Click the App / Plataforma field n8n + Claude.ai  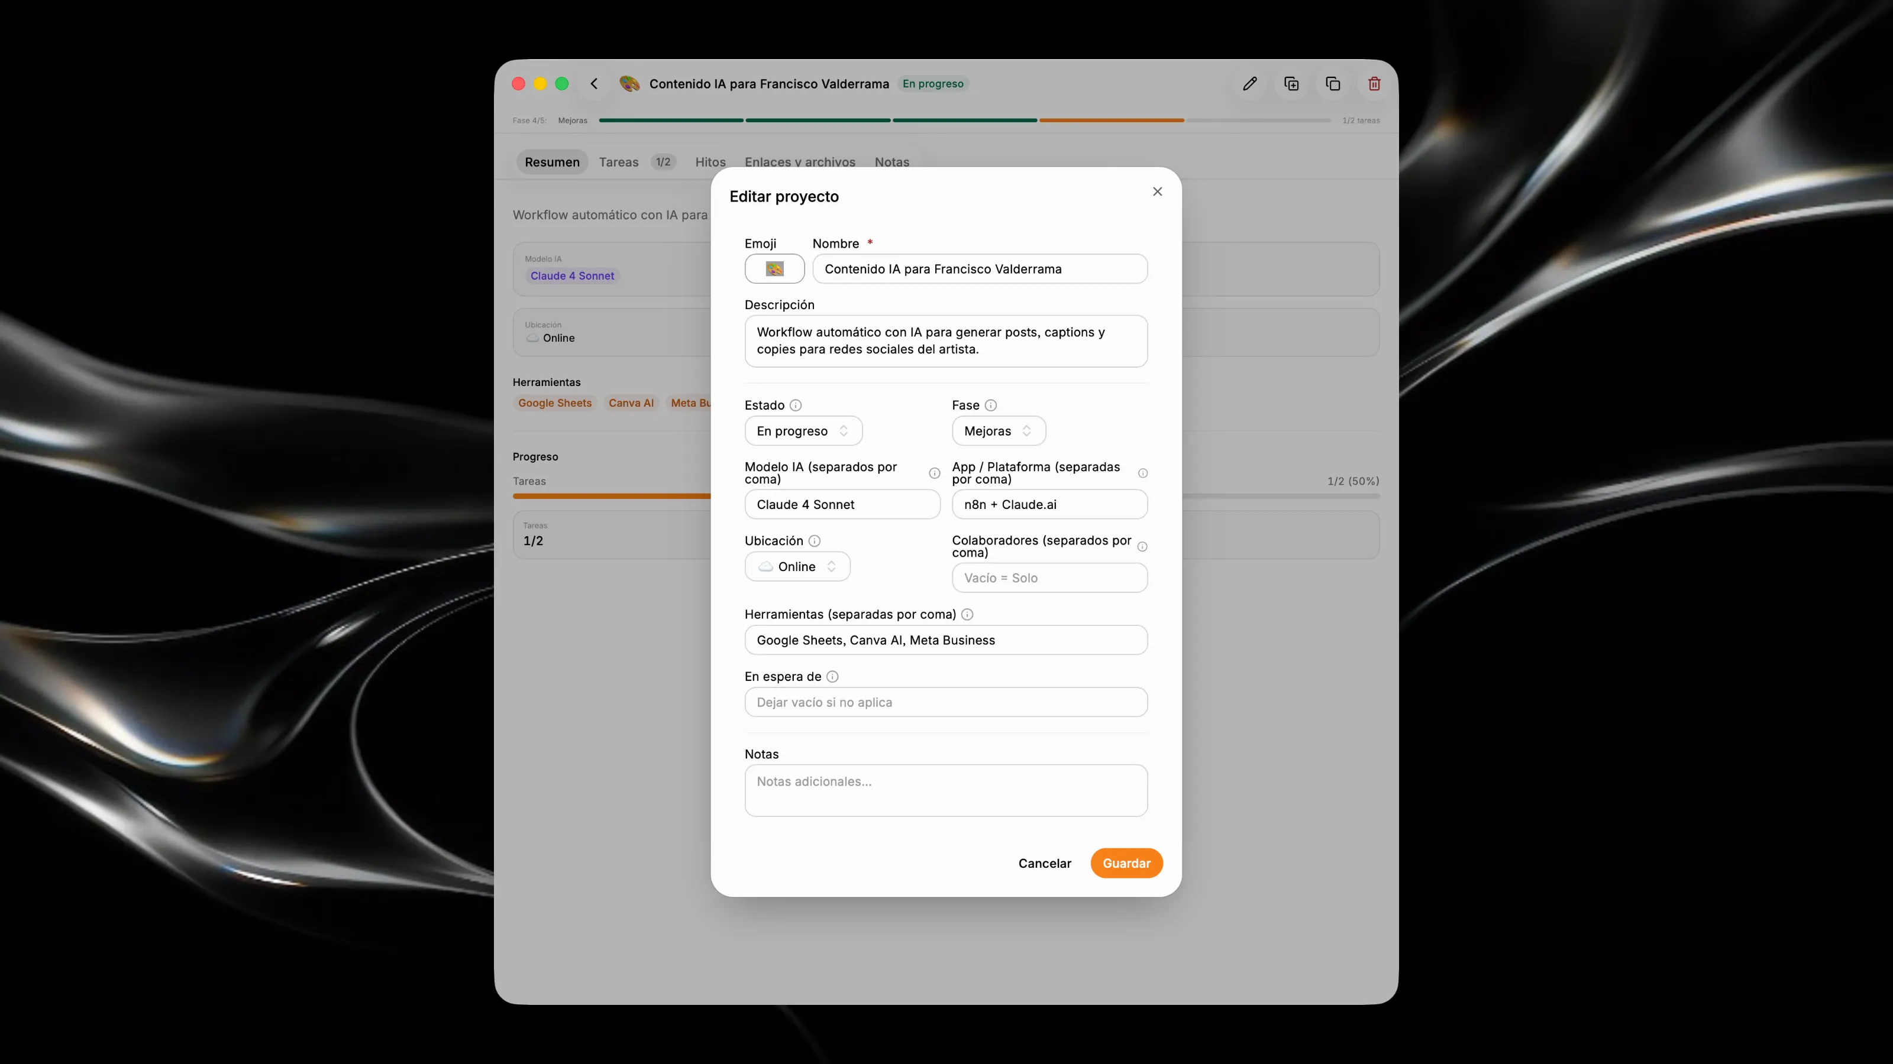1049,504
